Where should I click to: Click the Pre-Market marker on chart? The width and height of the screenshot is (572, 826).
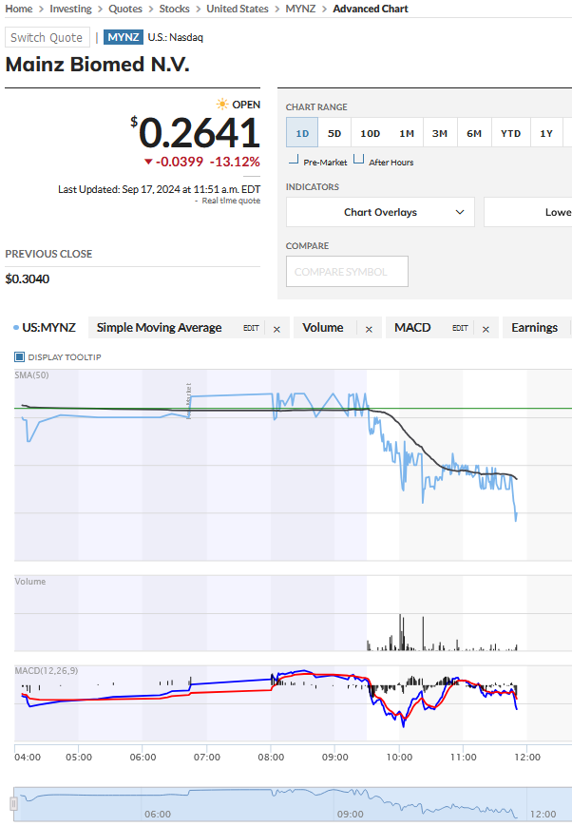tap(188, 400)
